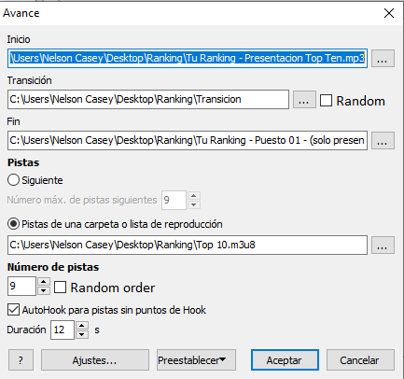Open the Preestablecer dropdown
Image resolution: width=404 pixels, height=379 pixels.
click(196, 360)
